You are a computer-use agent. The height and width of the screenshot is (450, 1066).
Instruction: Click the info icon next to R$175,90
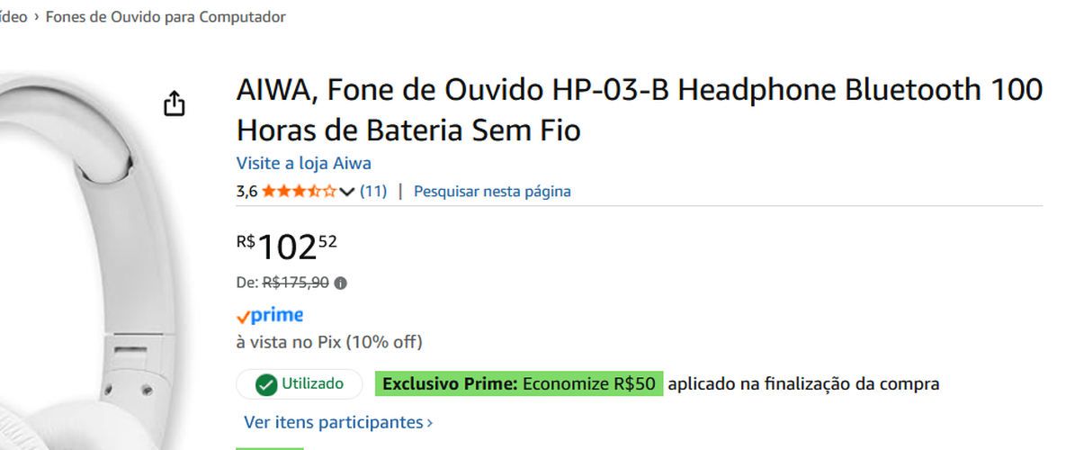click(341, 283)
